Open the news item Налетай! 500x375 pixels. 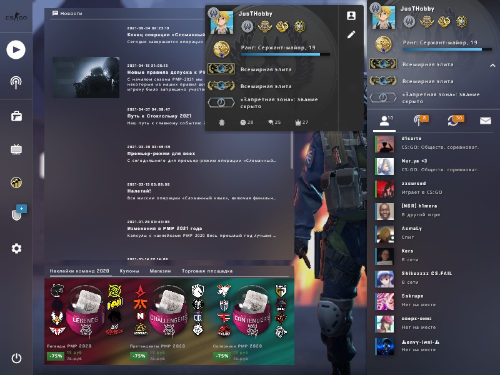[x=139, y=191]
